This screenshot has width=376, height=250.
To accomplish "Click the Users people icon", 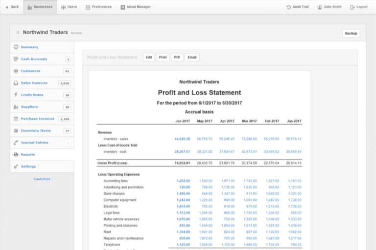I will tap(63, 7).
